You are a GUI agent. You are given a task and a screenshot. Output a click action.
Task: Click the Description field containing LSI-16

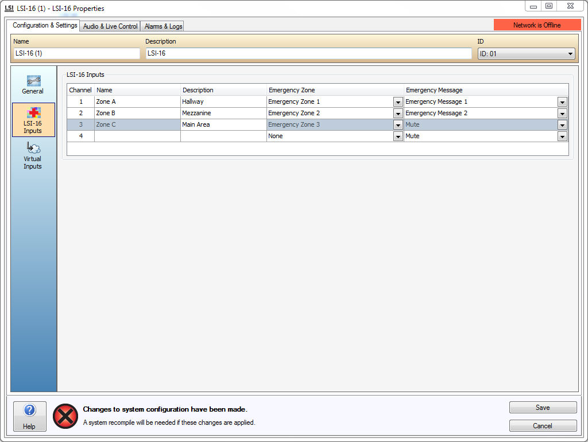(308, 53)
